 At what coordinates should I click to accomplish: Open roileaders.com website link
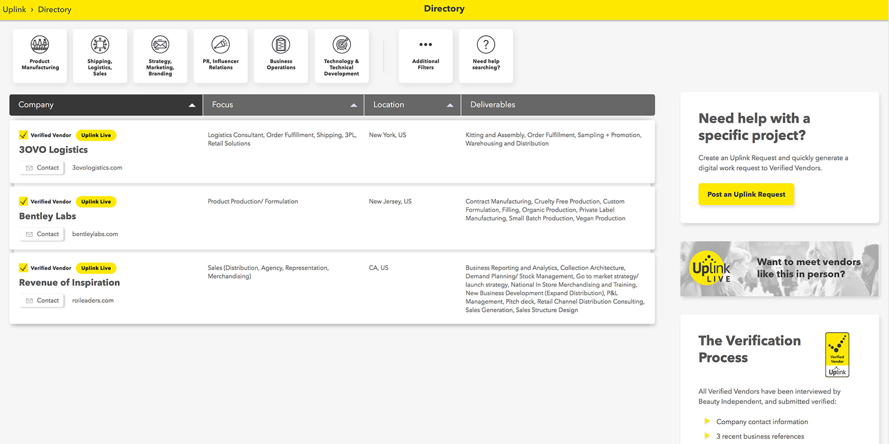click(x=93, y=301)
